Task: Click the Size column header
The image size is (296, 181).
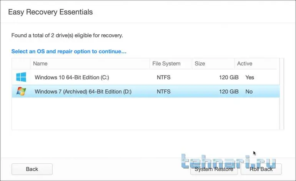Action: coord(200,64)
